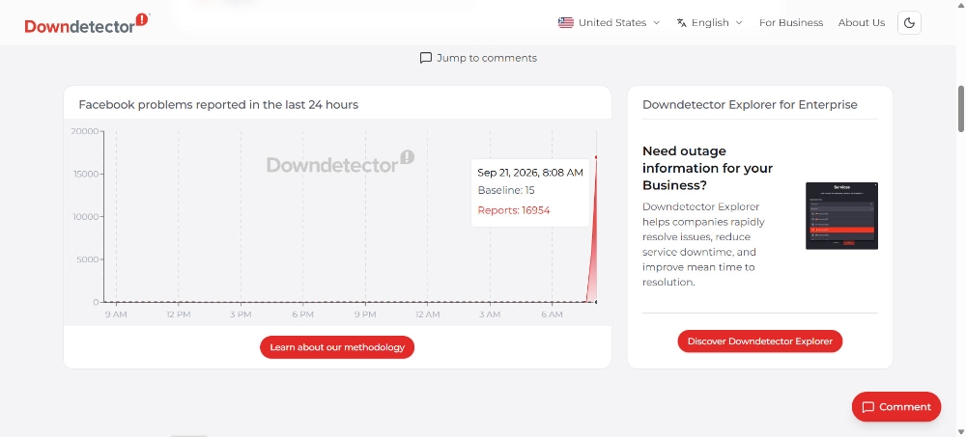This screenshot has width=966, height=437.
Task: Click the '6 PM' axis label
Action: [x=302, y=314]
